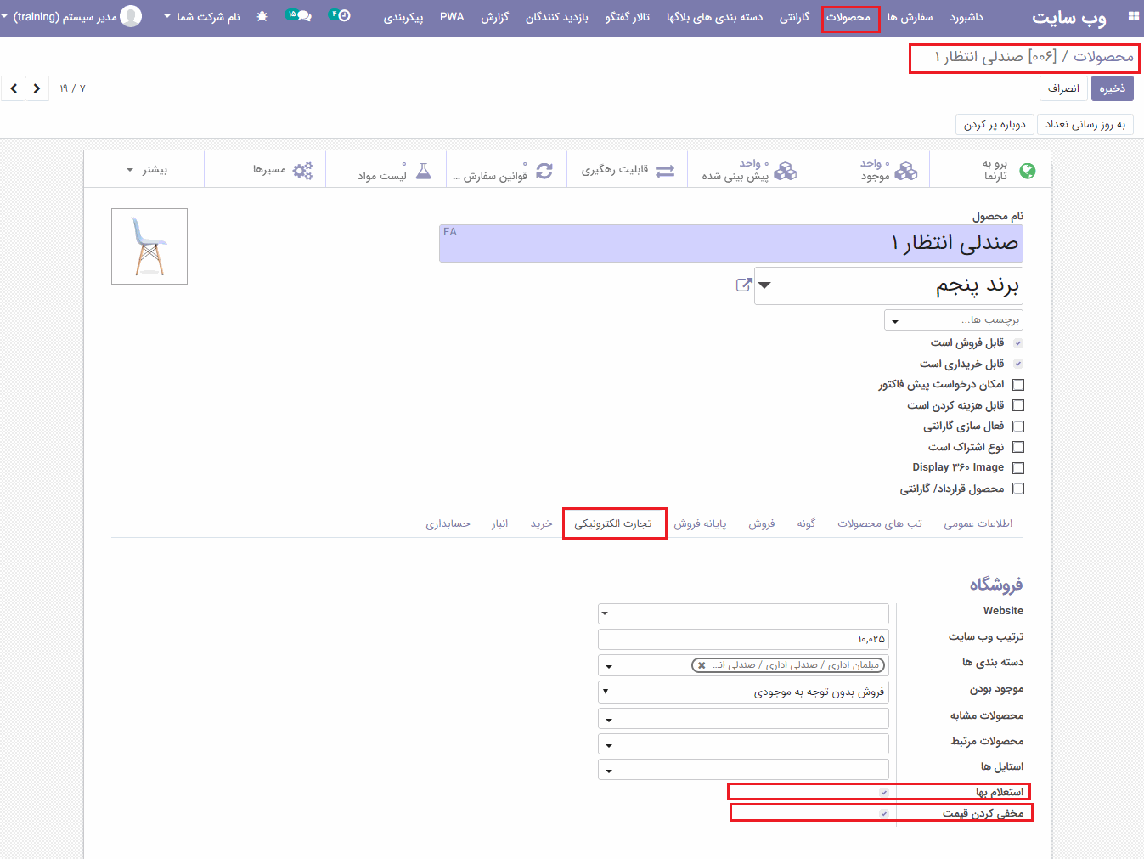Image resolution: width=1144 pixels, height=859 pixels.
Task: Click the apps grid icon in navbar
Action: [x=1133, y=16]
